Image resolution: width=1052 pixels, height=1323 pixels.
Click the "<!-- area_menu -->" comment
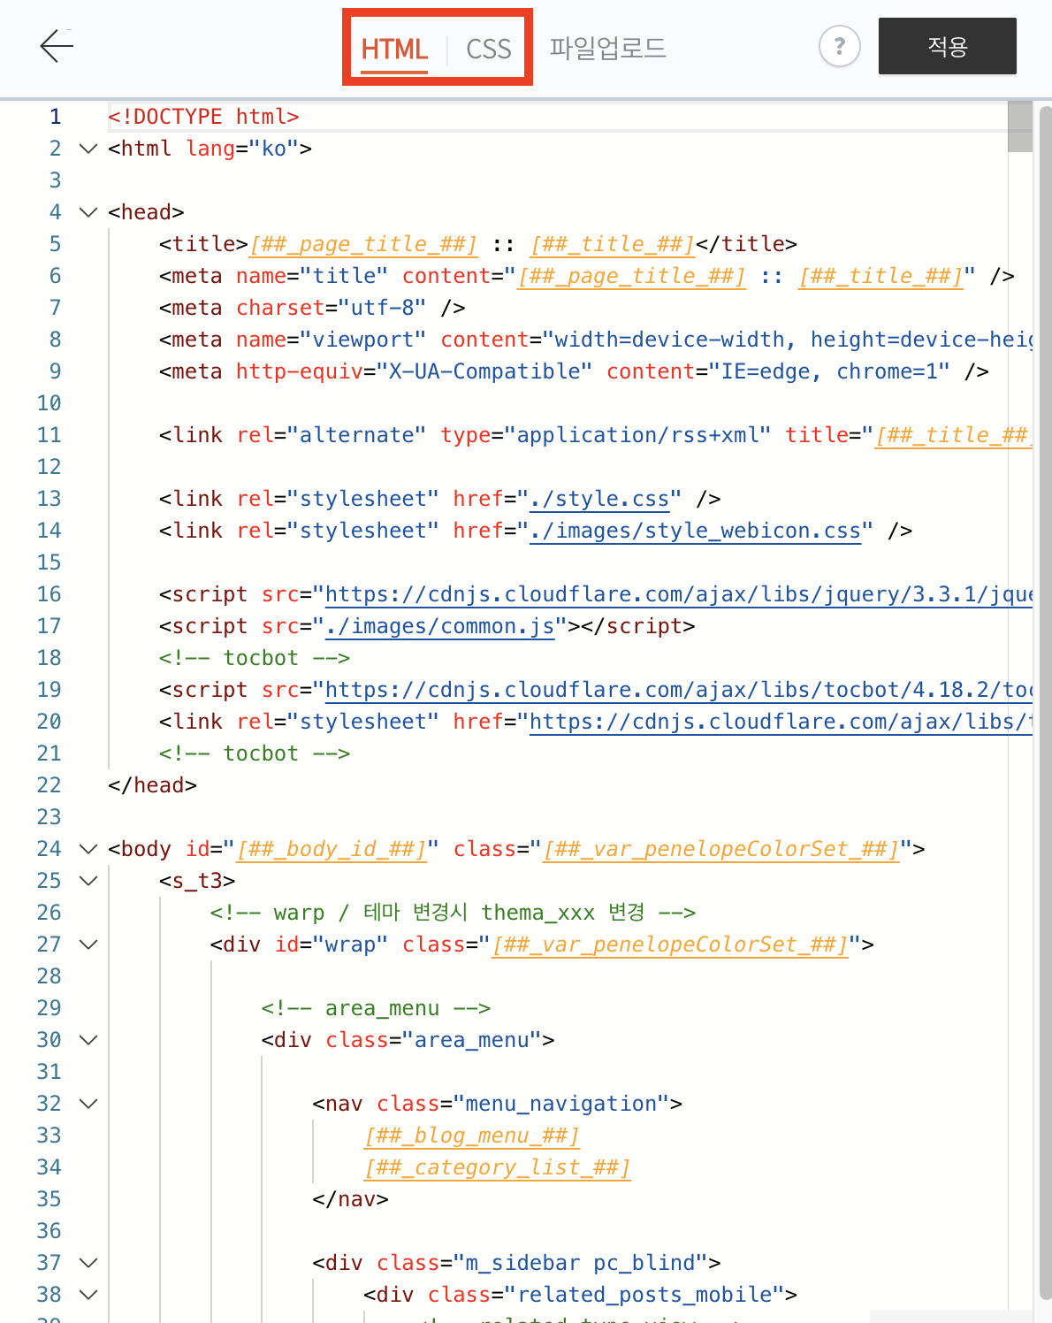tap(376, 1008)
